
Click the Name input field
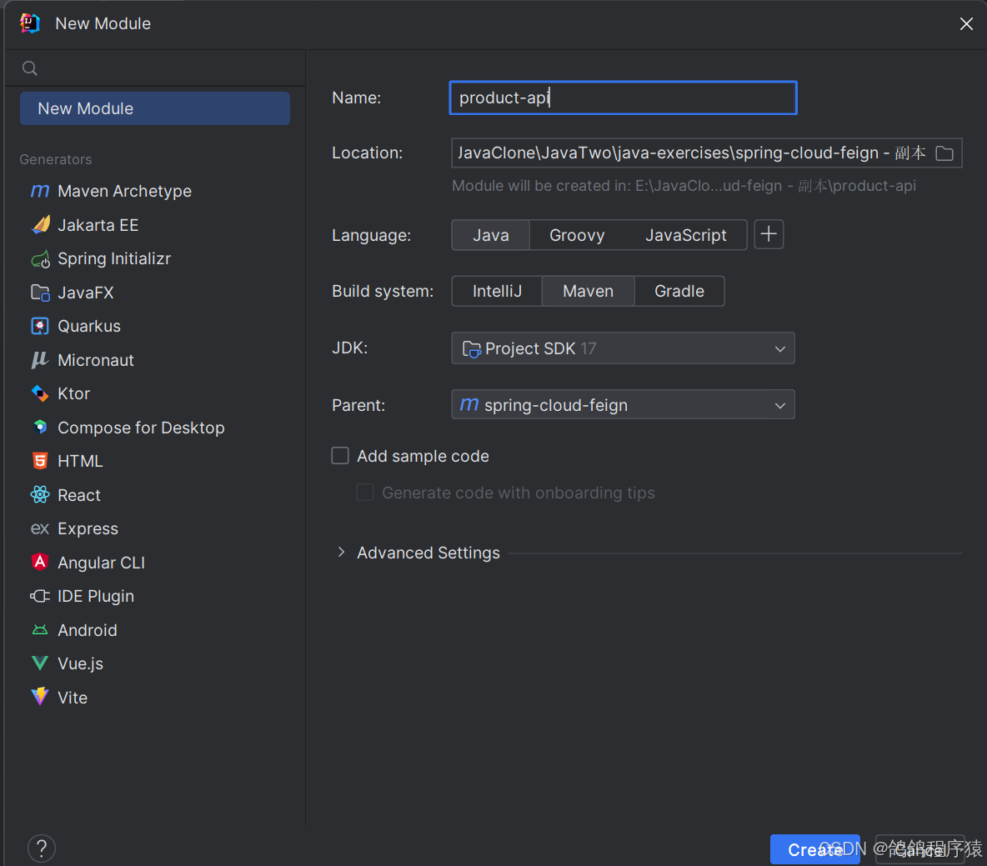point(624,98)
